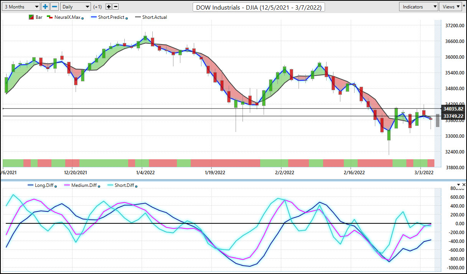Click the black minus forecast-days button
The width and height of the screenshot is (467, 274).
point(116,7)
